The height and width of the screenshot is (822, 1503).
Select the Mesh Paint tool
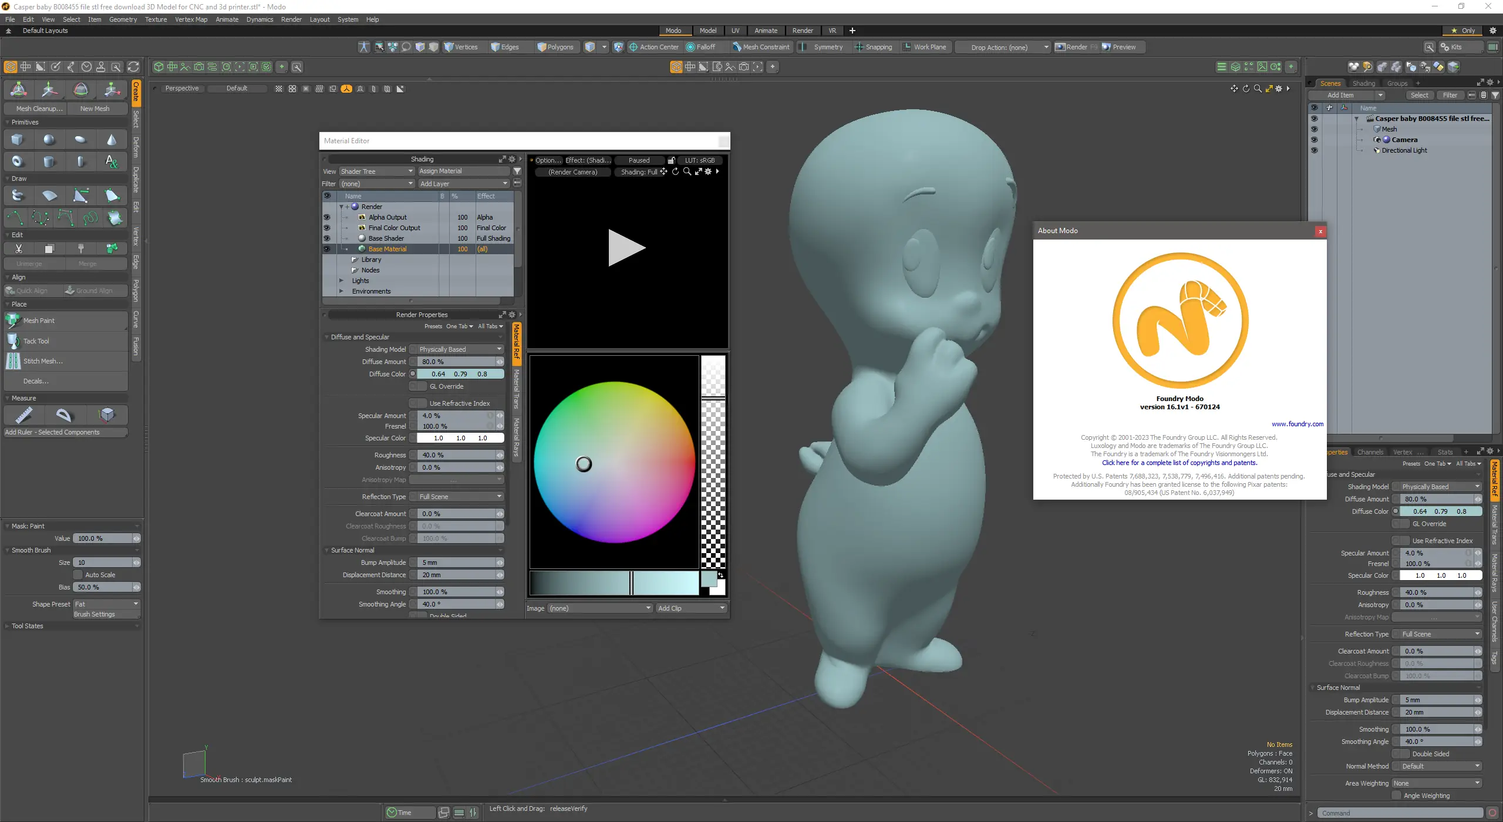39,321
